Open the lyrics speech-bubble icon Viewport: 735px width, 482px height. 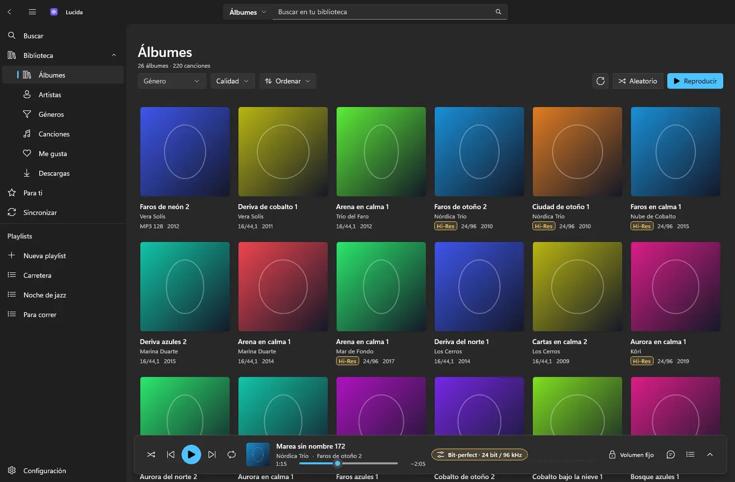(671, 455)
